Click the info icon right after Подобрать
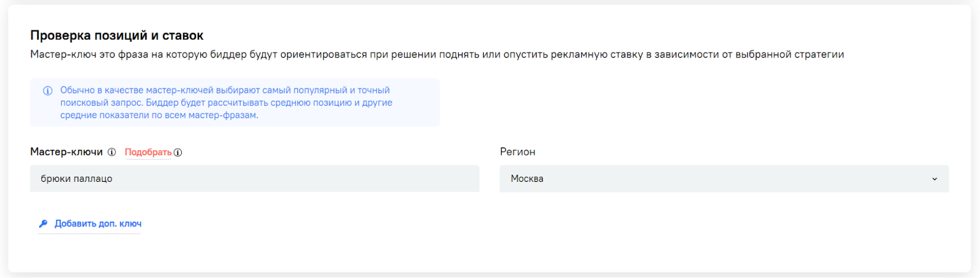This screenshot has width=980, height=278. click(178, 152)
